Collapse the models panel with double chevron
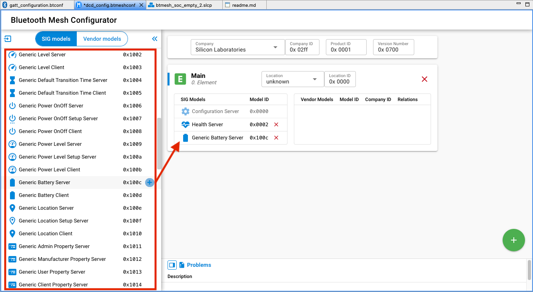 pyautogui.click(x=155, y=39)
